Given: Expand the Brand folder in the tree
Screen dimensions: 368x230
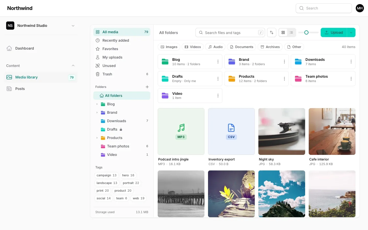Looking at the screenshot, I should pyautogui.click(x=97, y=112).
